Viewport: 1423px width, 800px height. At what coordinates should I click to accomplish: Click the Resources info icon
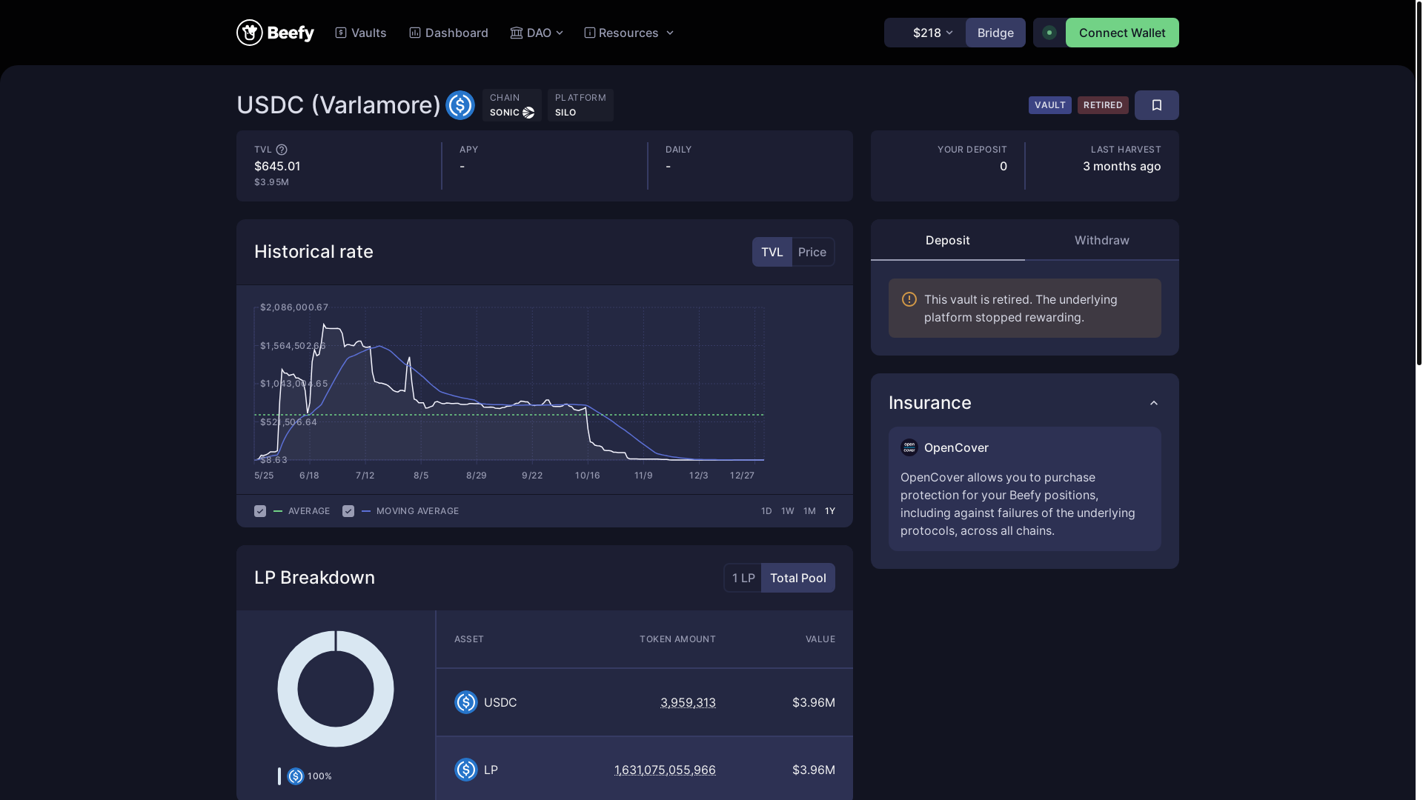(x=590, y=33)
